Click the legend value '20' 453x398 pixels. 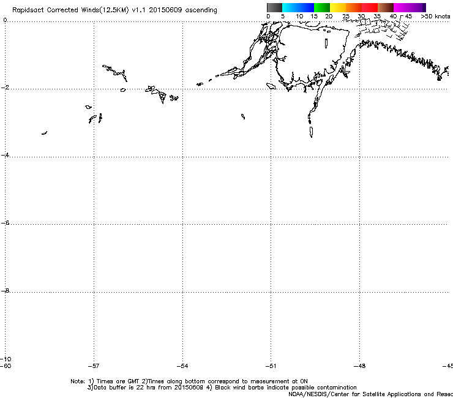click(329, 17)
